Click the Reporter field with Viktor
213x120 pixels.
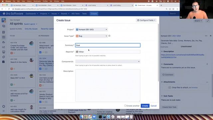[x=108, y=52]
